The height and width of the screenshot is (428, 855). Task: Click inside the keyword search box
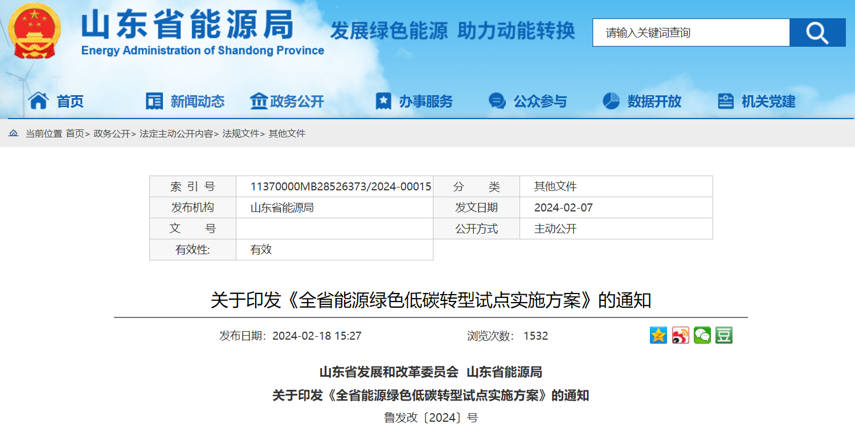689,32
